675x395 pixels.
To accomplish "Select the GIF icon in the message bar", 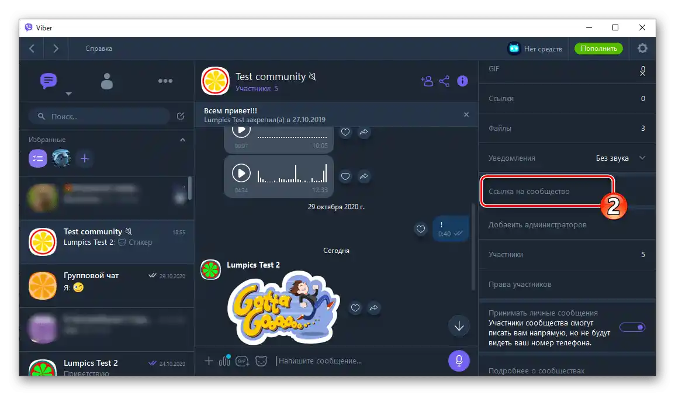I will [x=242, y=361].
